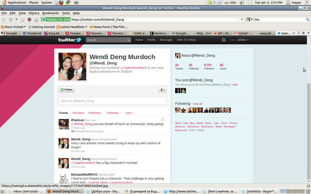This screenshot has width=311, height=194.
Task: Select the Tweets tab
Action: [x=63, y=113]
